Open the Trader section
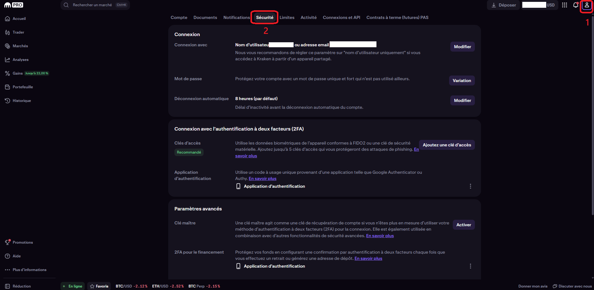594x290 pixels. [18, 32]
